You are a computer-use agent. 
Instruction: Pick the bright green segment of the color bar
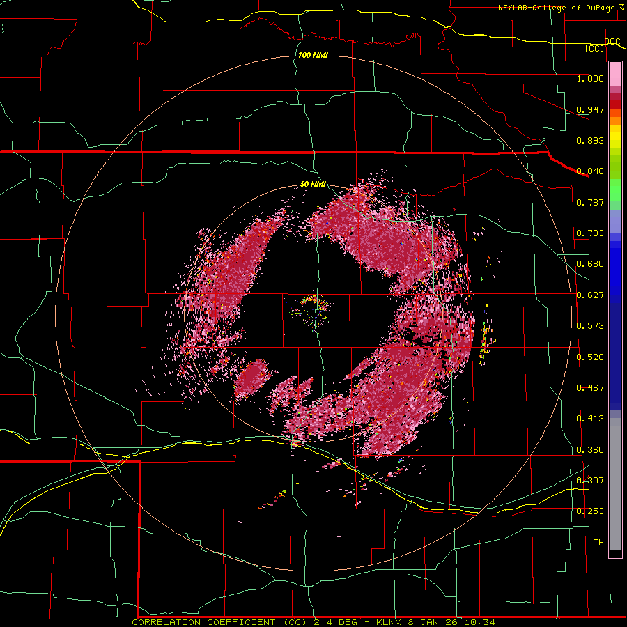coord(615,190)
